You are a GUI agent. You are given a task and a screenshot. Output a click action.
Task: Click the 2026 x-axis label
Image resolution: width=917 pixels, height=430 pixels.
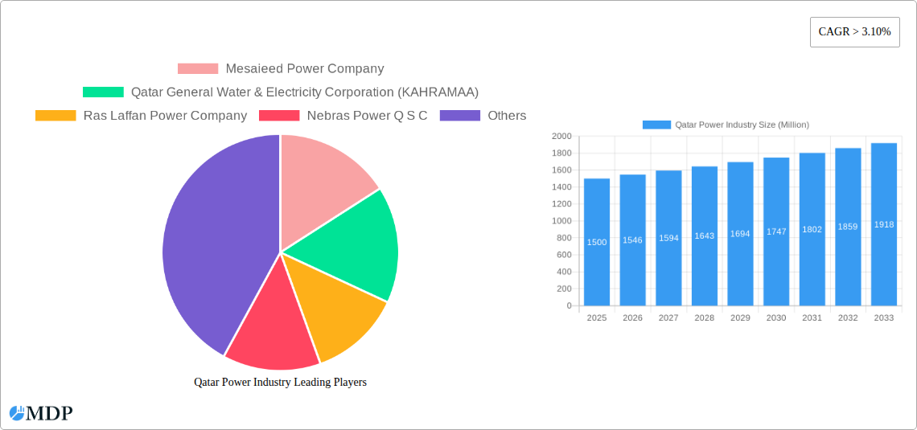[633, 318]
